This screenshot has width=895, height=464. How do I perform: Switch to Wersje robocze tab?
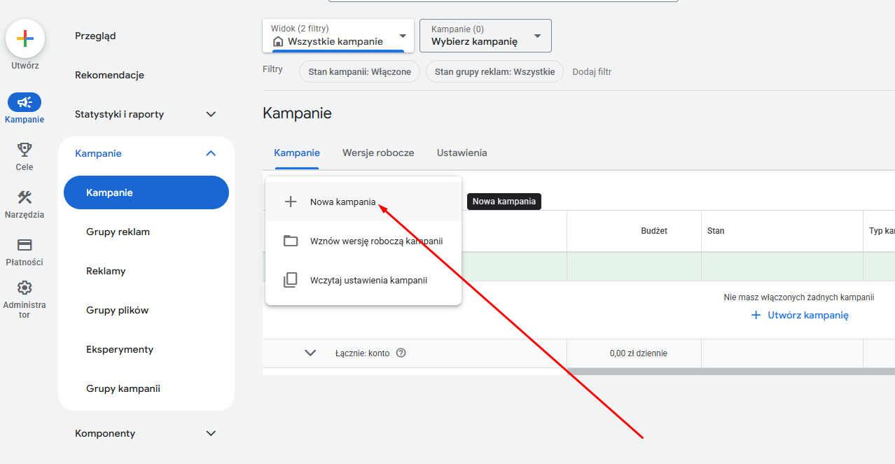click(x=378, y=153)
